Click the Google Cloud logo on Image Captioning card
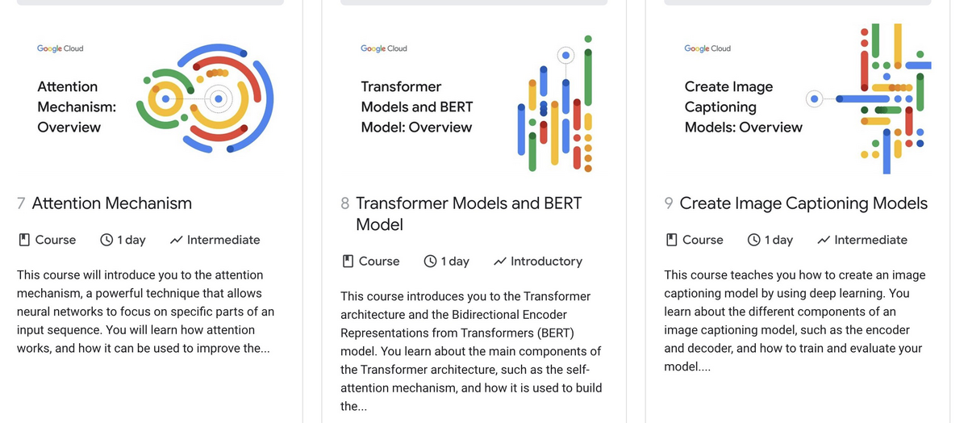Screen dimensions: 968x423 (707, 48)
